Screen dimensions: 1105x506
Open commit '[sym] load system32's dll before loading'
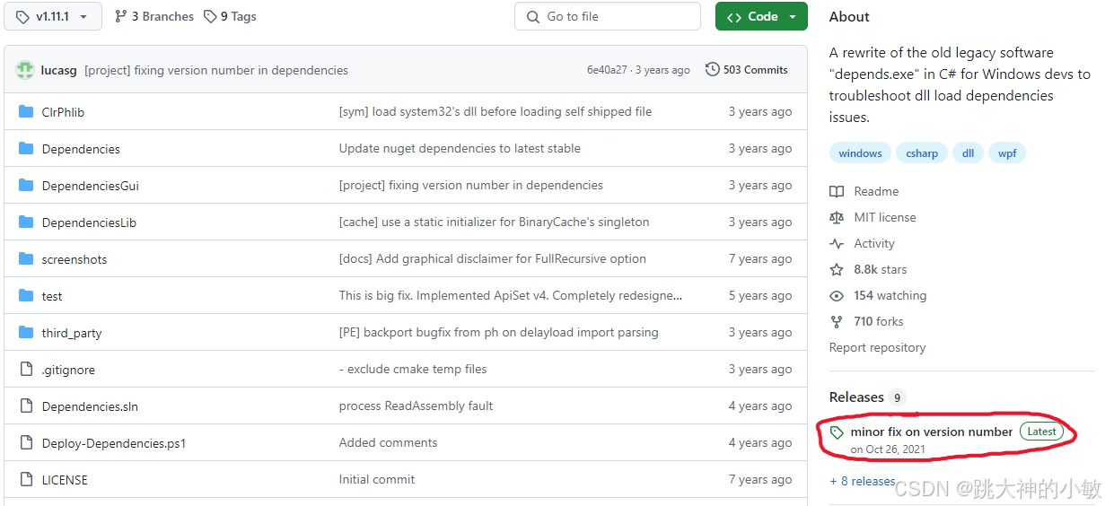click(495, 111)
